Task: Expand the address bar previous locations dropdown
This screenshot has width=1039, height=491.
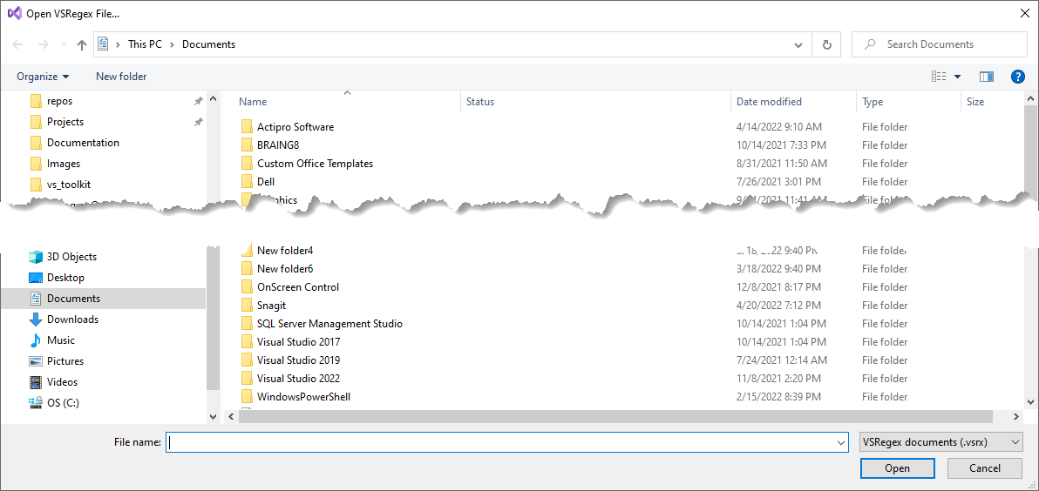Action: 798,44
